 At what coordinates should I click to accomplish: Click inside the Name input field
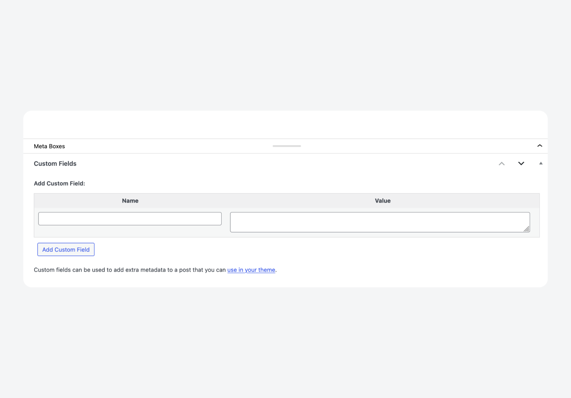(x=130, y=218)
